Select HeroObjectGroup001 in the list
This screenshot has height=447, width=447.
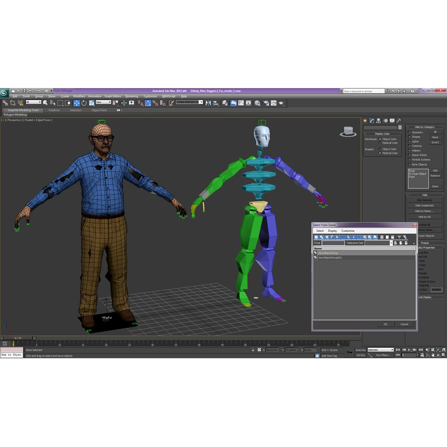[364, 258]
